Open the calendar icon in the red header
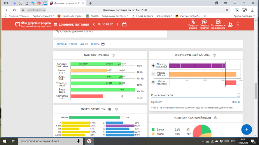The image size is (259, 145). (124, 24)
